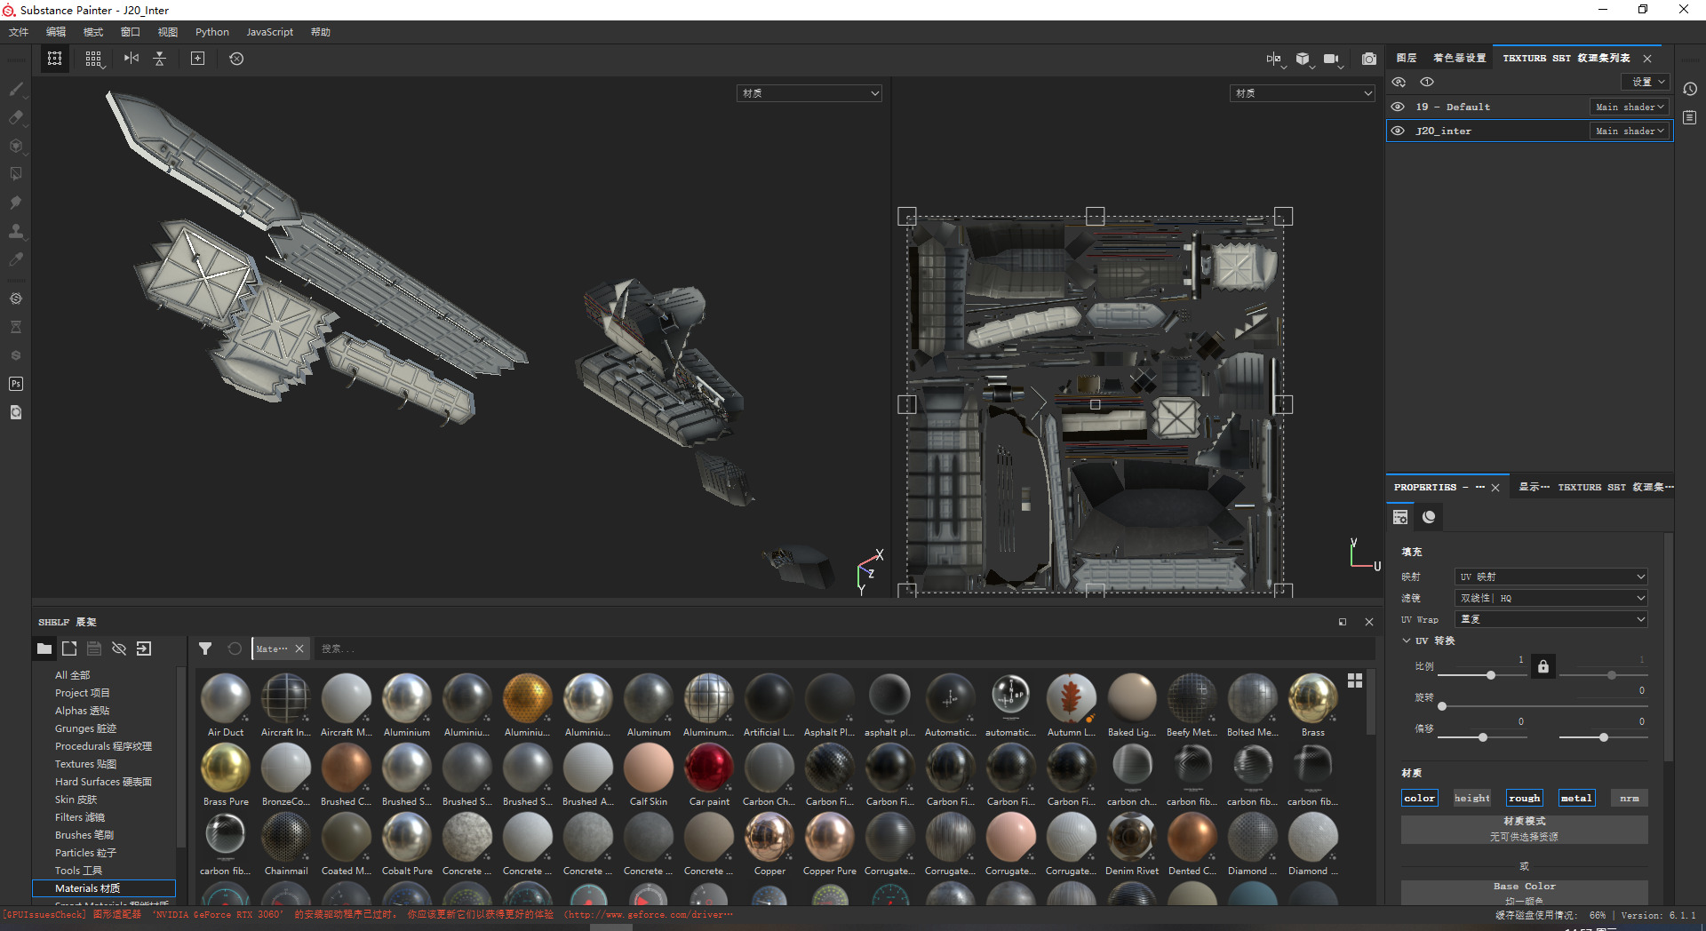Screen dimensions: 1706x931
Task: Open the 设置 dropdown in texture set list
Action: (x=1646, y=82)
